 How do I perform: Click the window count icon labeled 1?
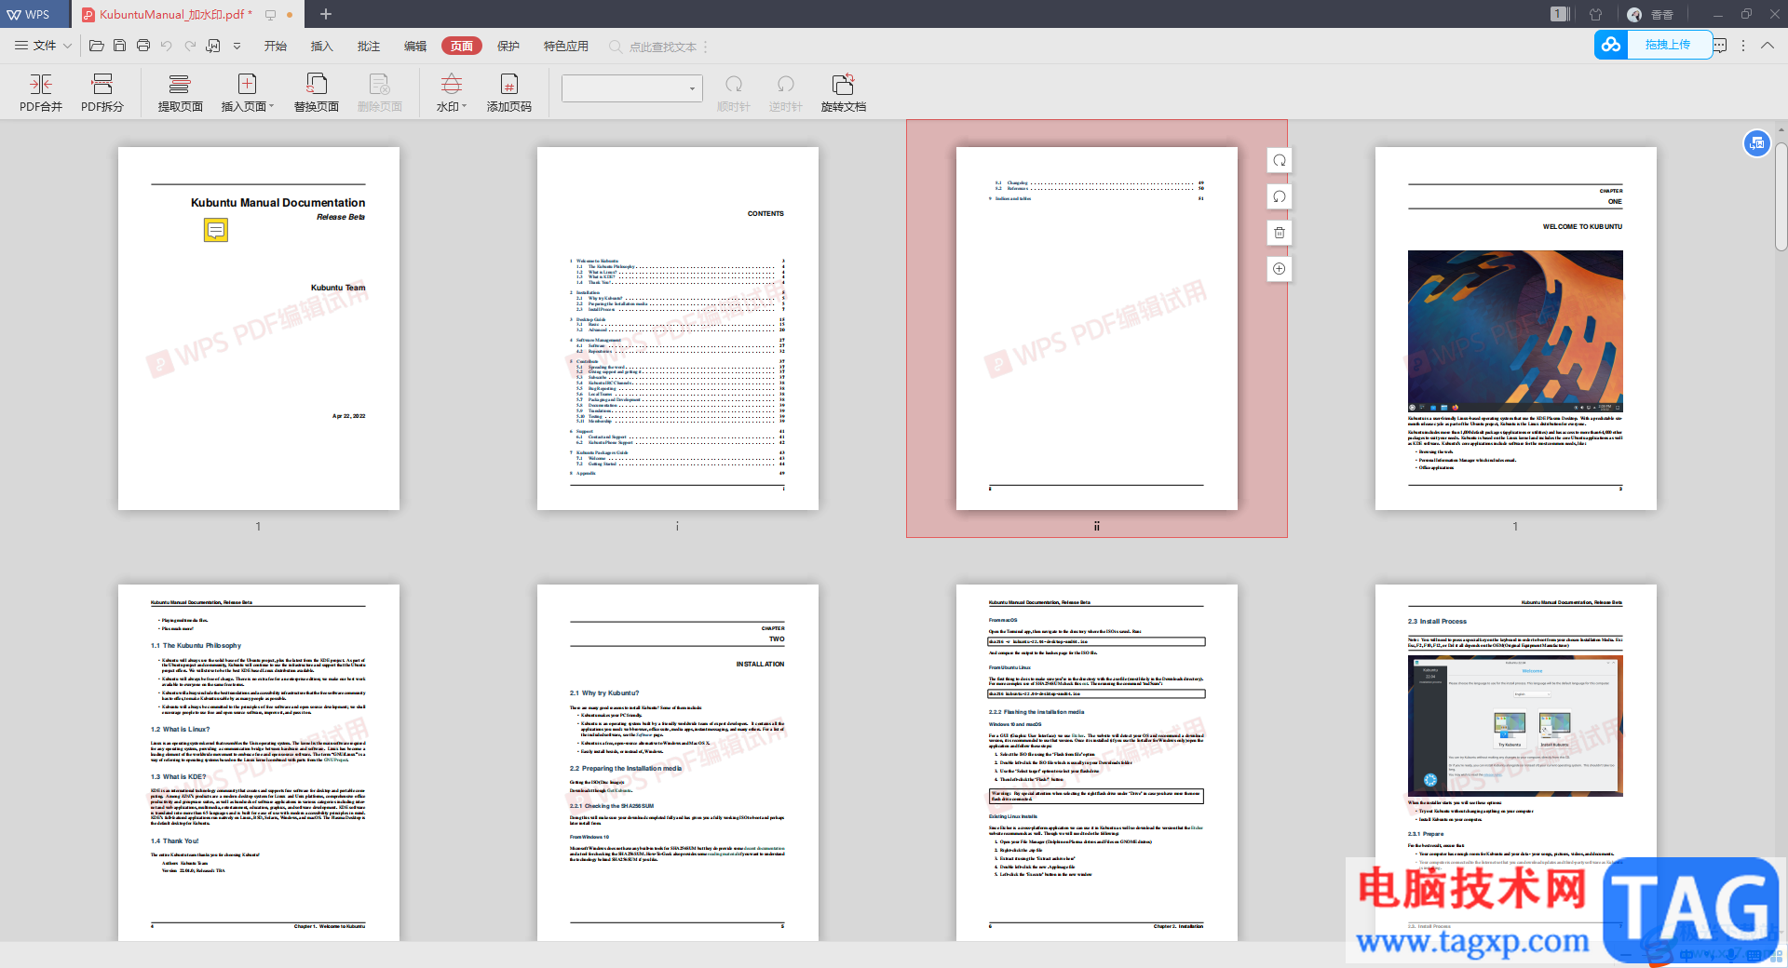1560,14
